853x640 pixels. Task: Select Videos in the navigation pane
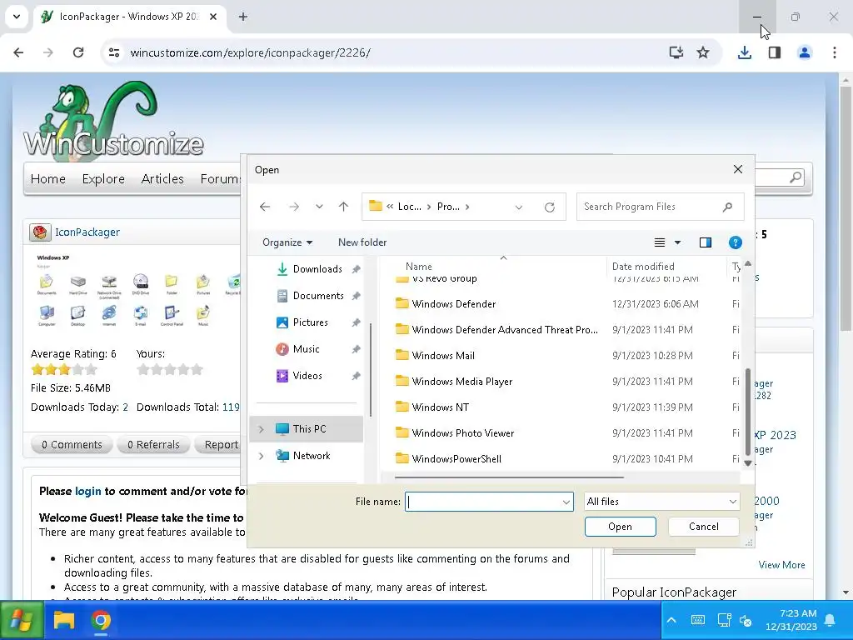point(299,376)
